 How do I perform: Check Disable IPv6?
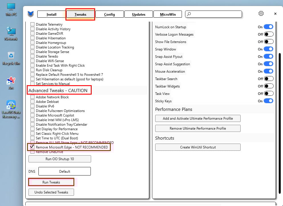32,106
